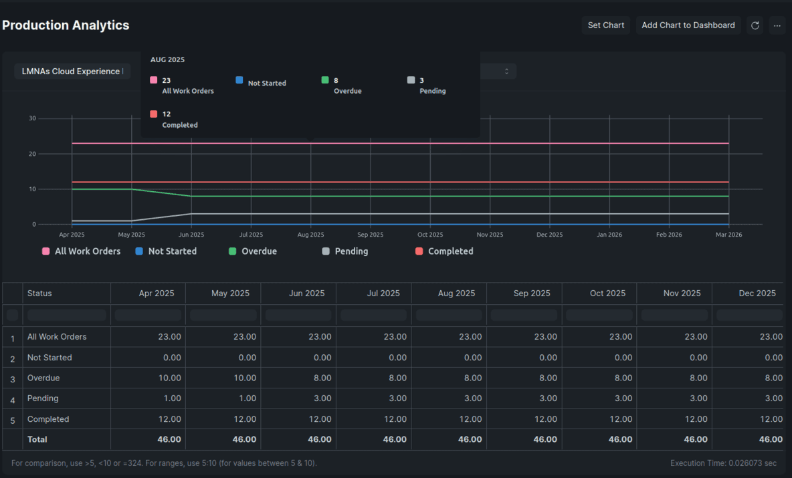Select the Total row of the table

[37, 439]
